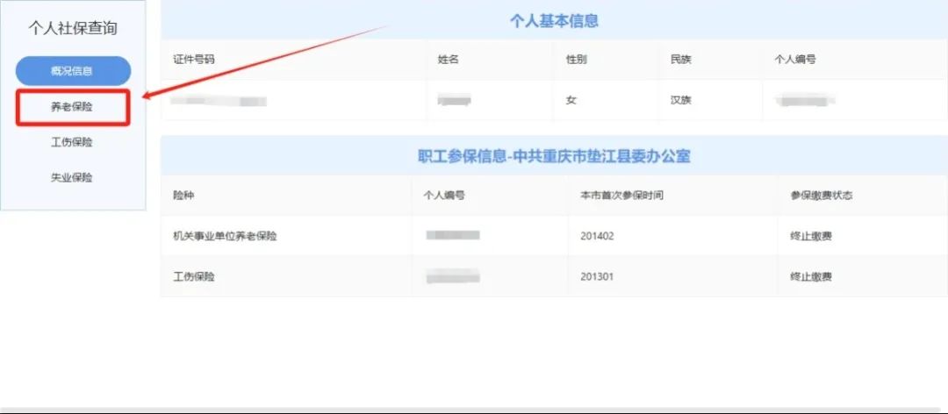Click 终止缴费 status in 工伤保险 table row
948x414 pixels.
pos(805,276)
